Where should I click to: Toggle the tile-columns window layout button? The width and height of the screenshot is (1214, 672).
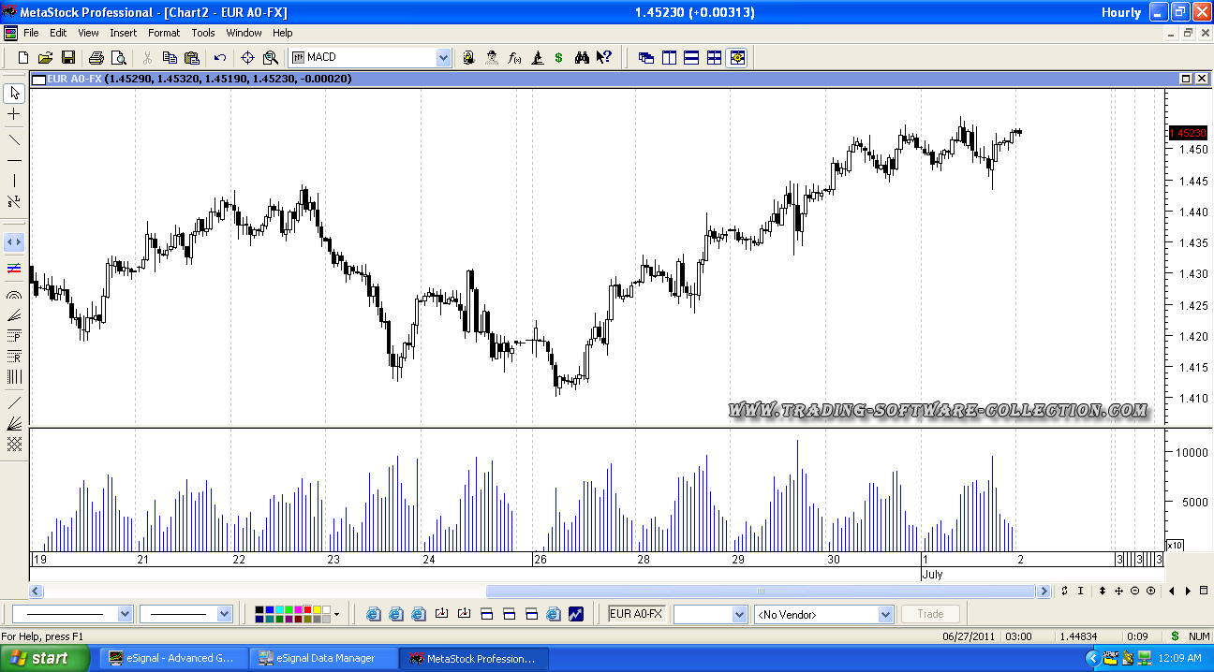(x=669, y=58)
